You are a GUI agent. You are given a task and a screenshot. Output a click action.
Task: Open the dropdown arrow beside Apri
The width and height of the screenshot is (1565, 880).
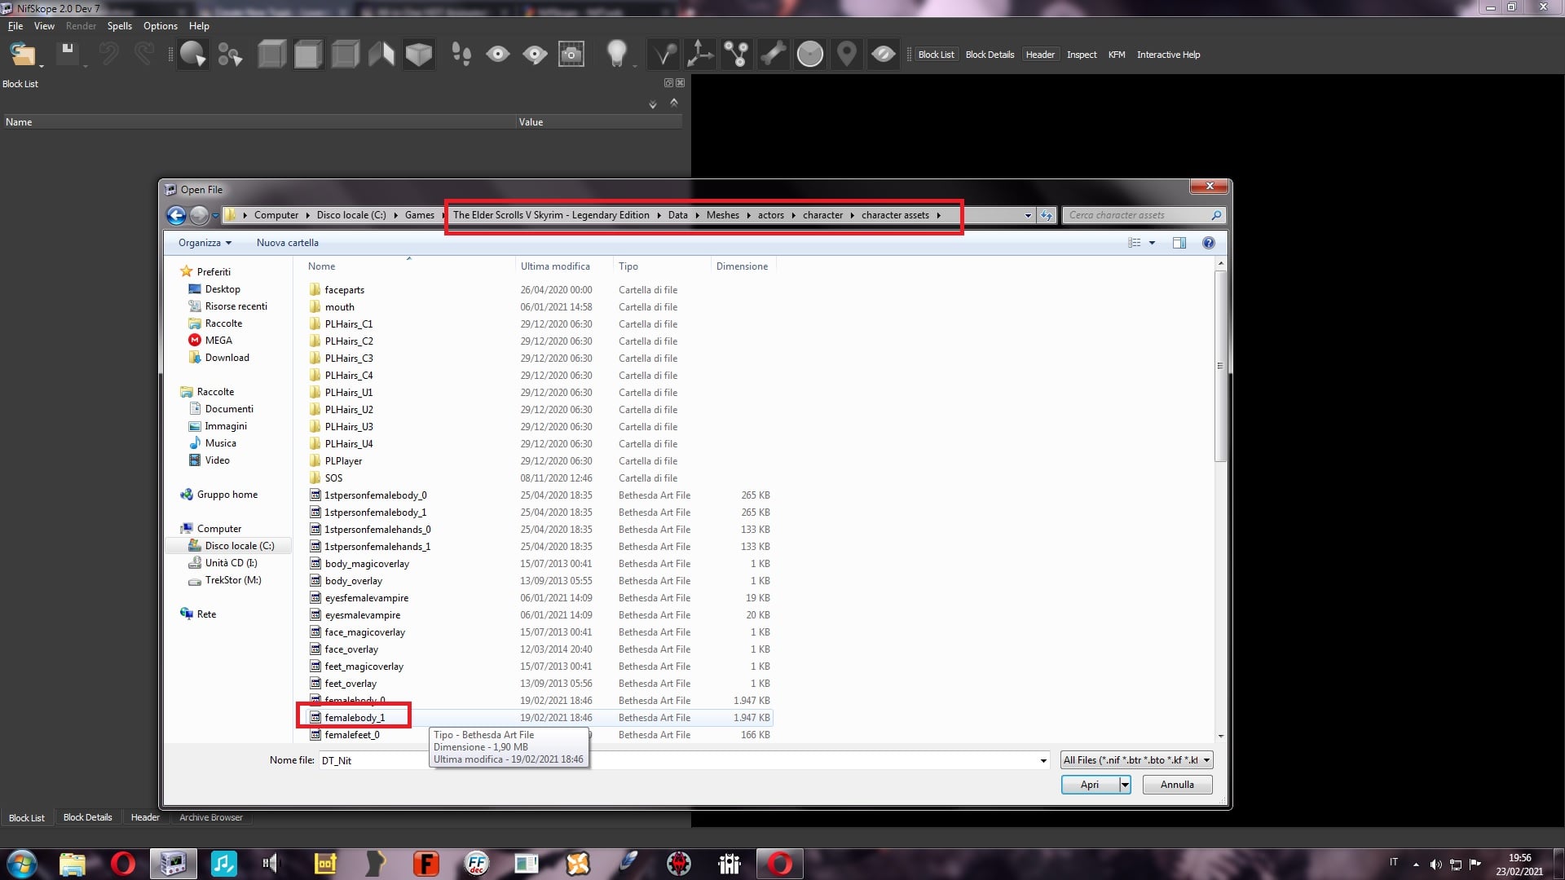point(1125,785)
